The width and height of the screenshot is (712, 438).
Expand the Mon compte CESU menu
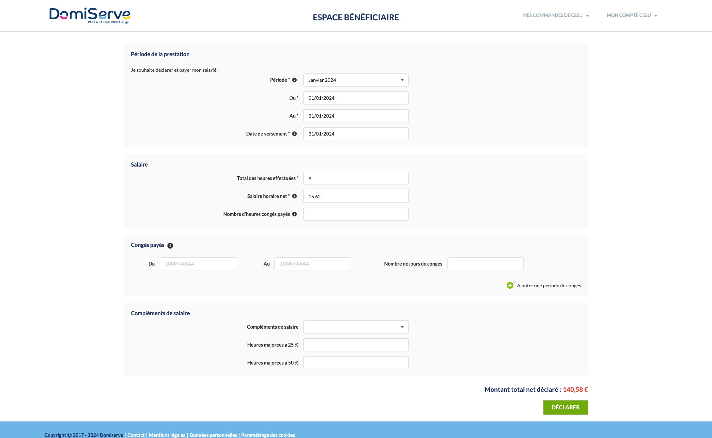pyautogui.click(x=632, y=16)
